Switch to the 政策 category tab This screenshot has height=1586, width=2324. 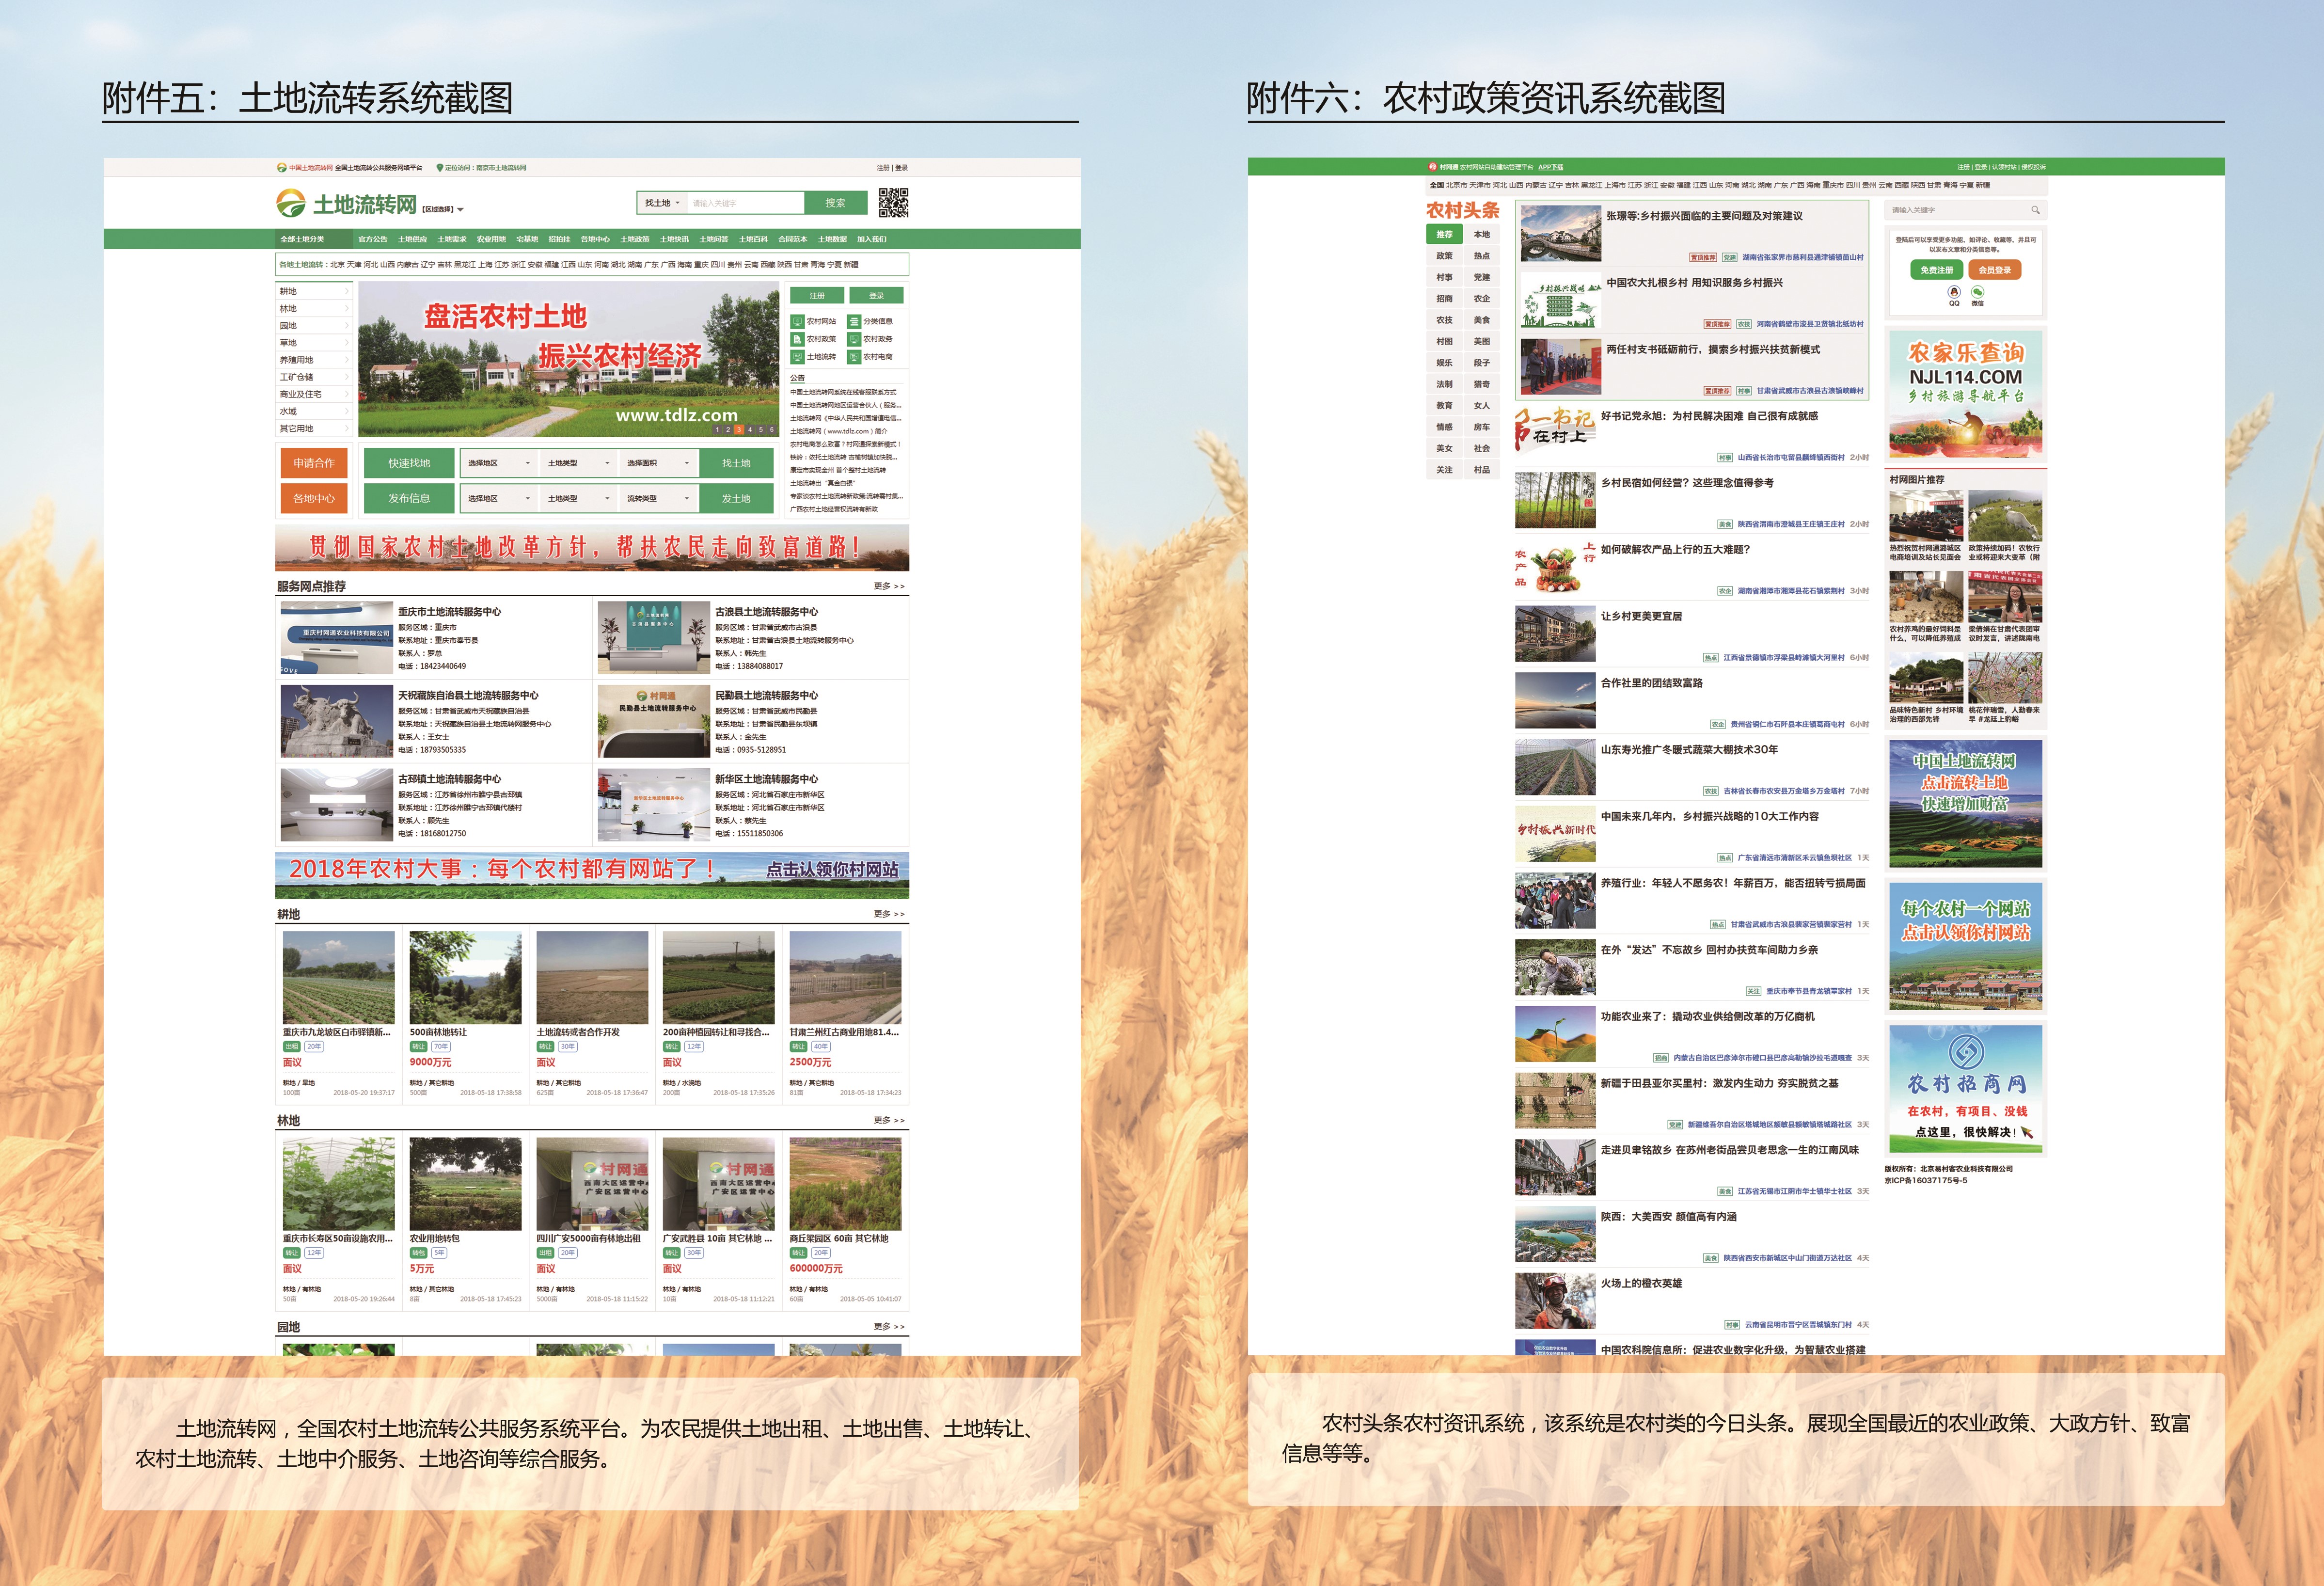[x=1444, y=256]
